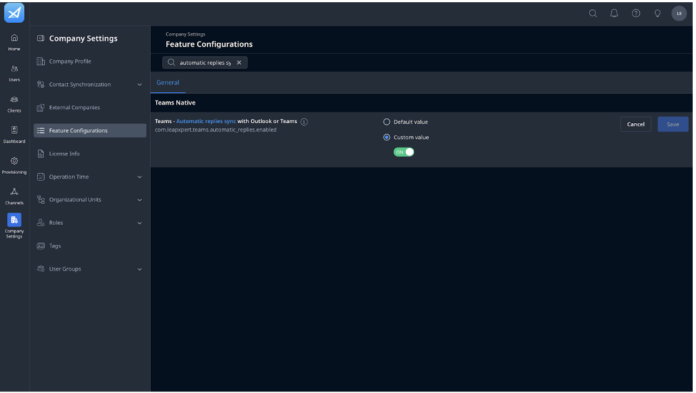Click the Company Profile building icon
This screenshot has height=393, width=696.
tap(41, 62)
